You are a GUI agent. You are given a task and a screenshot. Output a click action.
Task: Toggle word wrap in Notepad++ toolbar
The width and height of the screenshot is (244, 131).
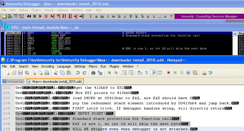tap(140, 73)
